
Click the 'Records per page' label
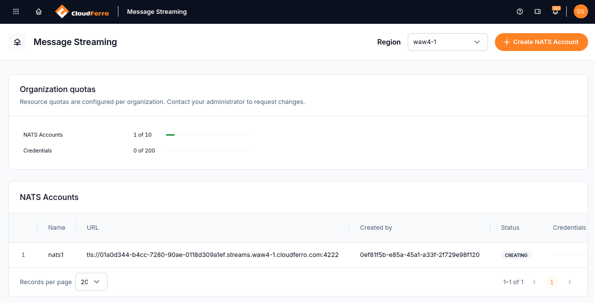46,282
